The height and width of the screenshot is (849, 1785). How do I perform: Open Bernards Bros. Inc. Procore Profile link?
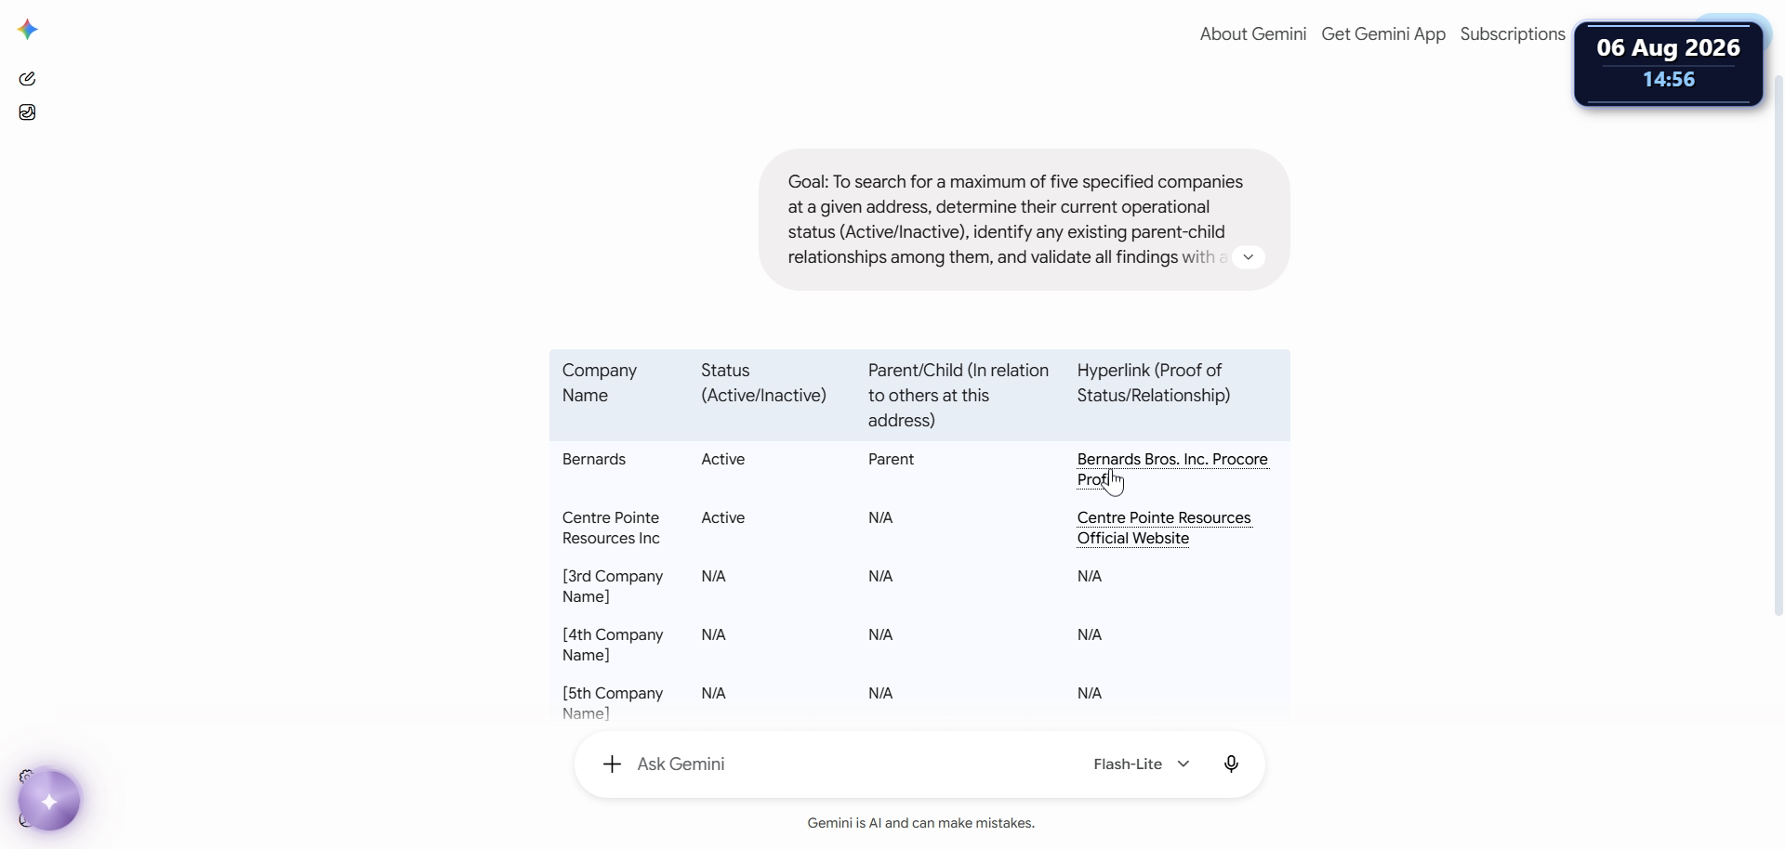click(x=1172, y=469)
